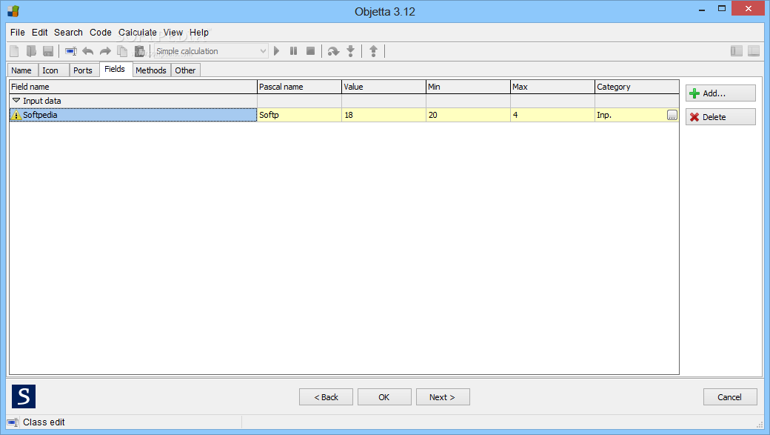The height and width of the screenshot is (435, 770).
Task: Open the File menu
Action: click(18, 33)
